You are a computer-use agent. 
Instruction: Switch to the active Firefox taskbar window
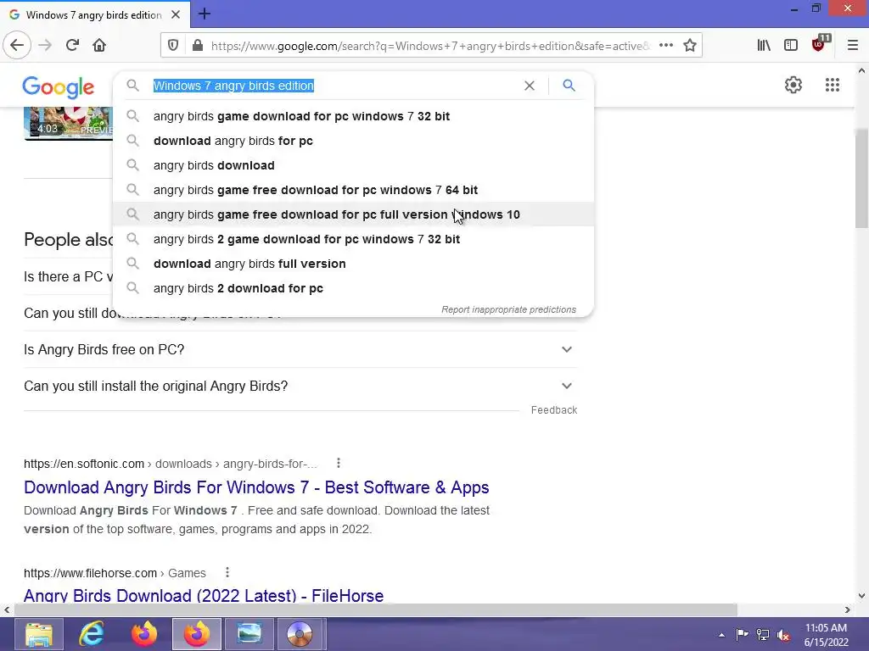coord(197,634)
